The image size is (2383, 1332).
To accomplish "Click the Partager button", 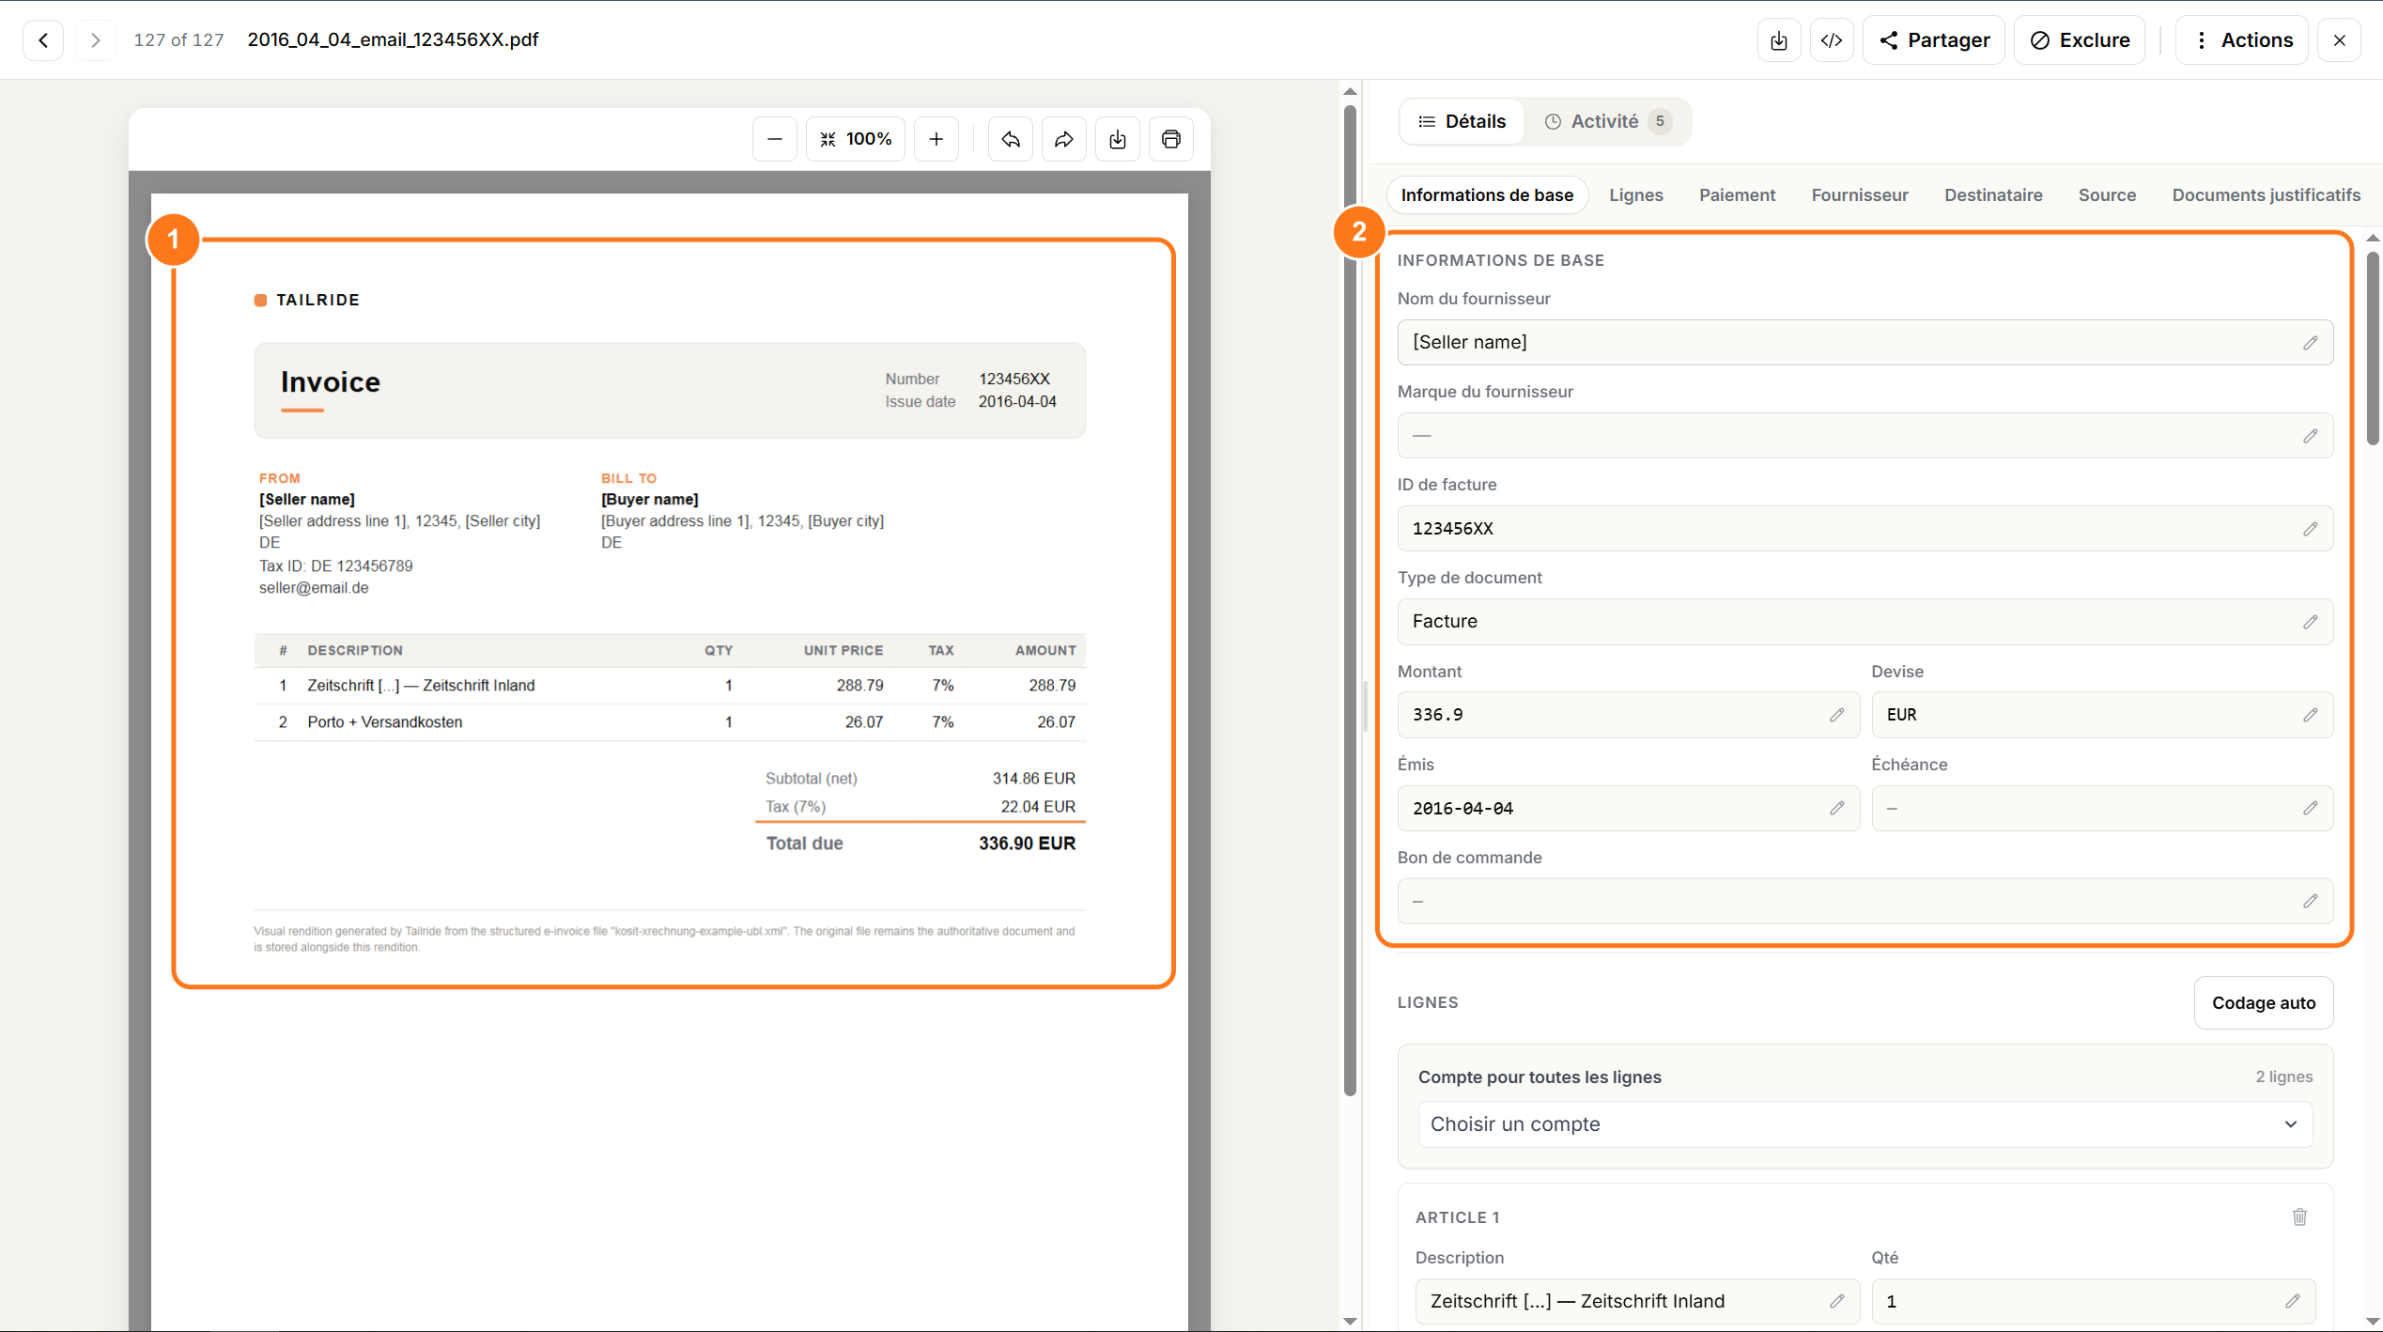I will coord(1933,40).
